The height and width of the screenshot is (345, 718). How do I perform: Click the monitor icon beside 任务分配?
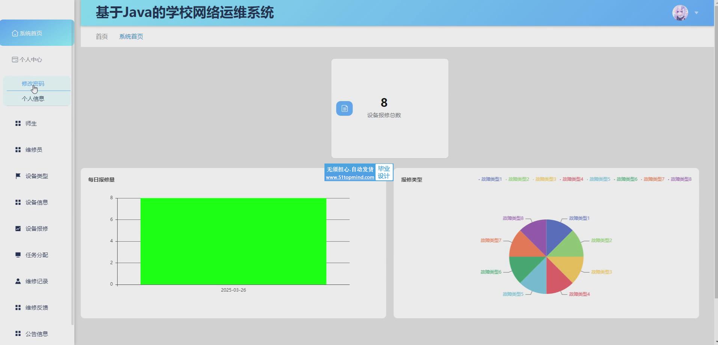[18, 255]
